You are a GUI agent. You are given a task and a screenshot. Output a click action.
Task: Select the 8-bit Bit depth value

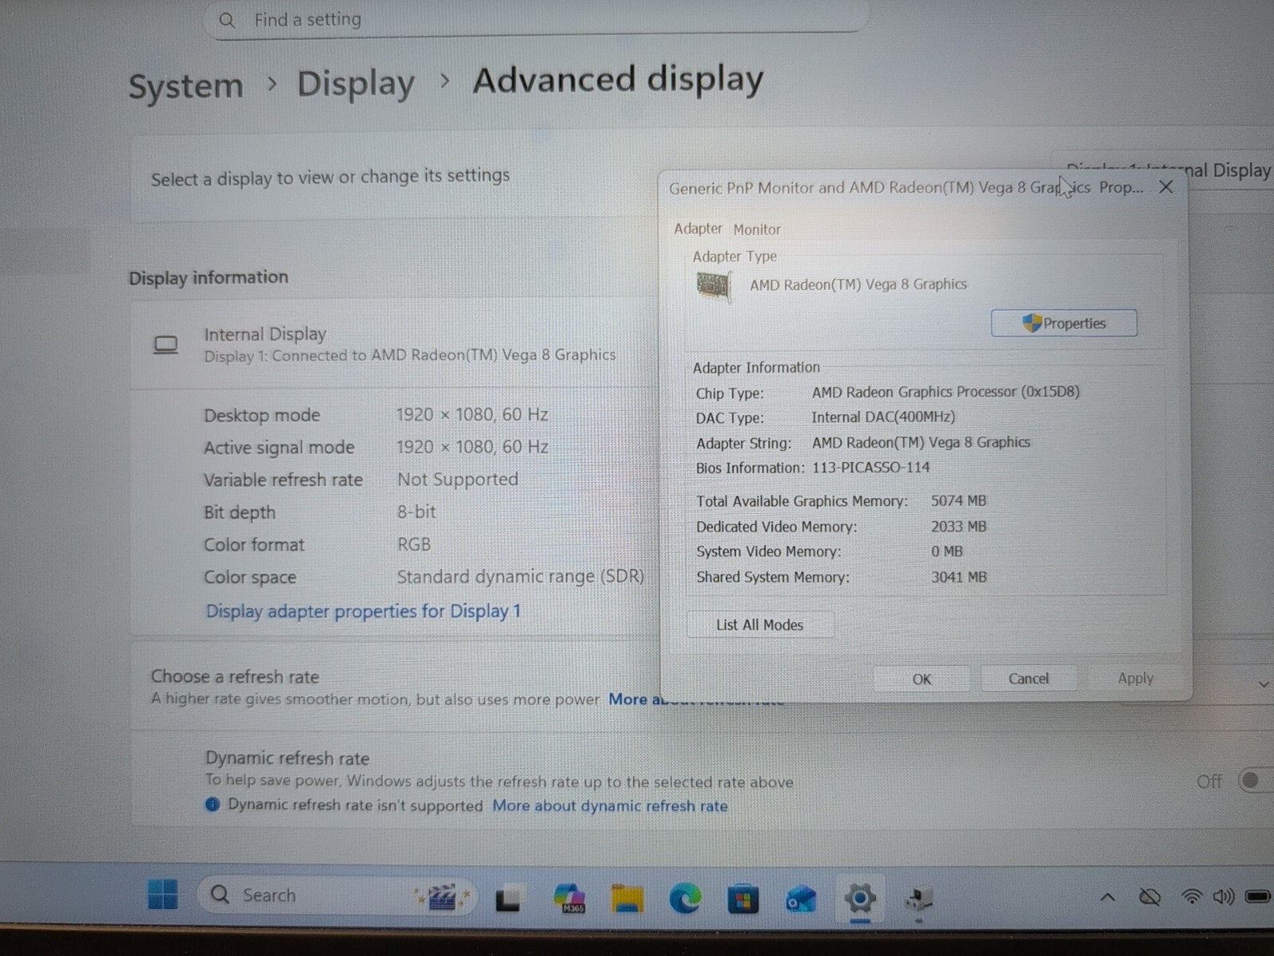point(416,511)
